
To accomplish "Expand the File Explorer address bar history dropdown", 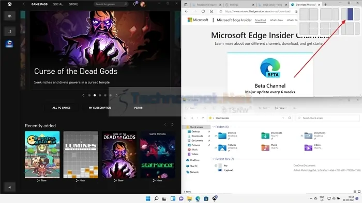I will coord(283,118).
